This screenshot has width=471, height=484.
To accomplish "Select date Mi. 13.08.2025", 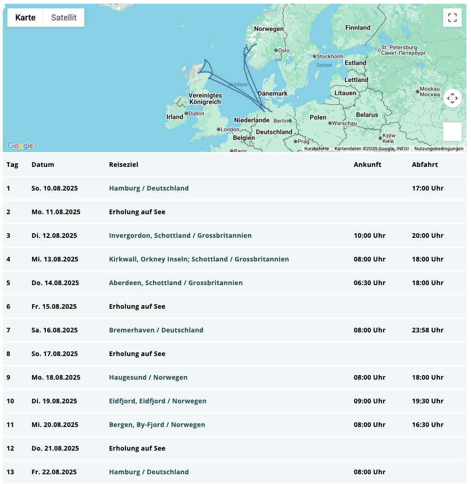I will (55, 259).
